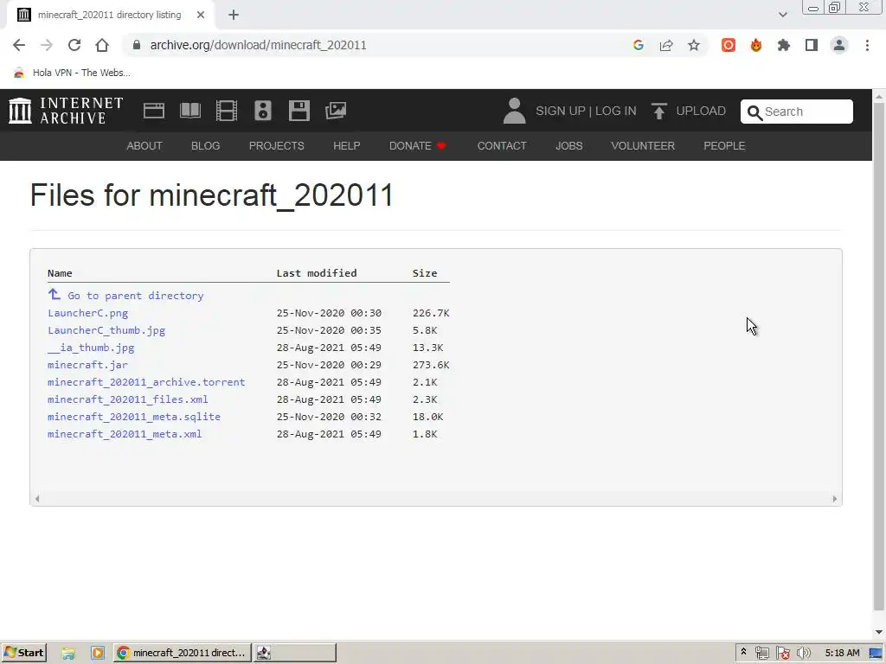Open the Texts book icon

point(190,111)
